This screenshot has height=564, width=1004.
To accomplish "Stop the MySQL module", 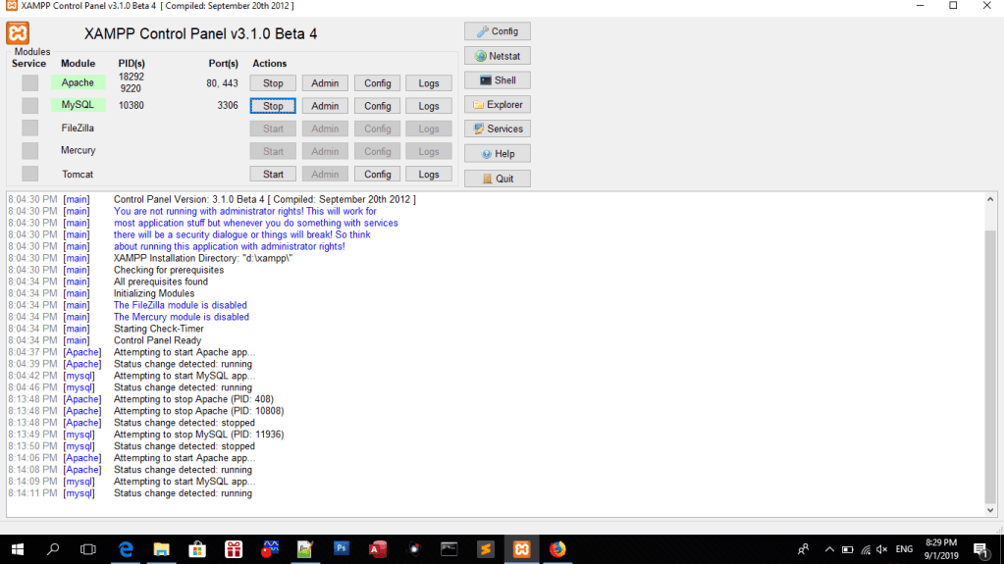I will [x=273, y=106].
